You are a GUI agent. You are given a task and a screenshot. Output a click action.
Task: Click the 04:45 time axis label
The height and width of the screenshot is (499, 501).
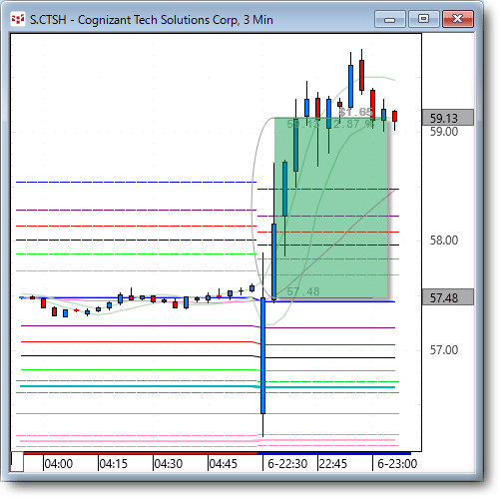coord(224,464)
